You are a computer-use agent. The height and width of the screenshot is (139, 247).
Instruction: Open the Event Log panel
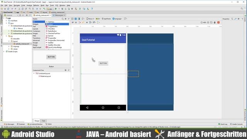(x=223, y=124)
